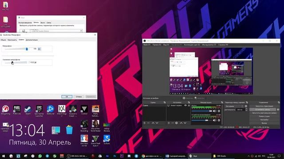284x159 pixels.
Task: Move source down in Sources dock
Action: (x=185, y=123)
